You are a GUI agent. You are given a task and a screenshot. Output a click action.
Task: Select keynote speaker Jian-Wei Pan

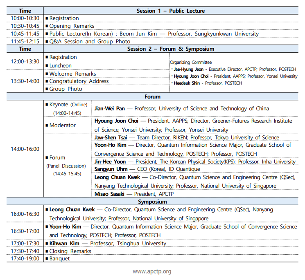[x=109, y=108]
